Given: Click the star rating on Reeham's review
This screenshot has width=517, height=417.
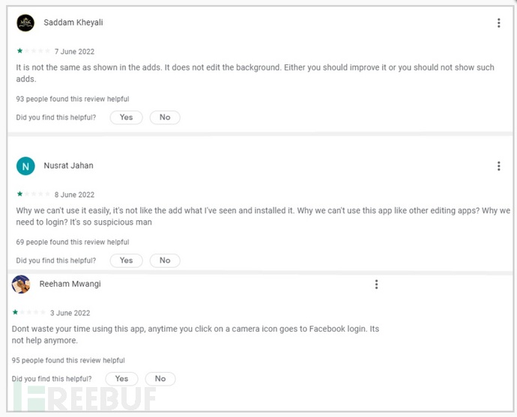Looking at the screenshot, I should (28, 313).
